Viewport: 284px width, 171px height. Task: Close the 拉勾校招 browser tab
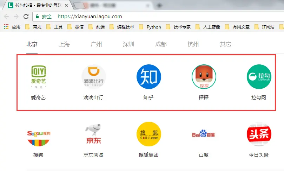tap(66, 5)
